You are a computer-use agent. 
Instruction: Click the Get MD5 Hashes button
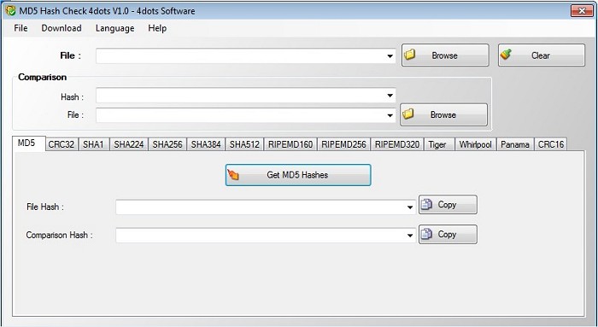pyautogui.click(x=298, y=175)
